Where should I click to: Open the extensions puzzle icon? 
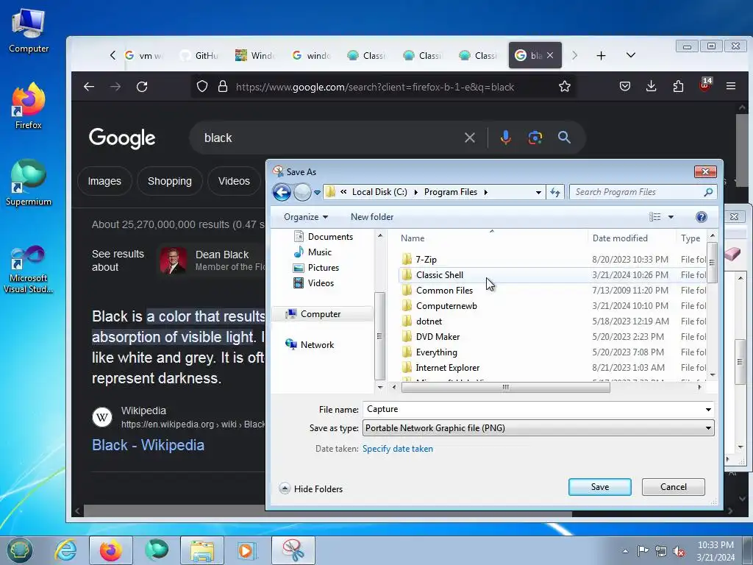coord(678,87)
